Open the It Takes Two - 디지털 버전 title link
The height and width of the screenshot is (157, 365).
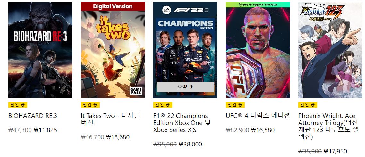110,119
